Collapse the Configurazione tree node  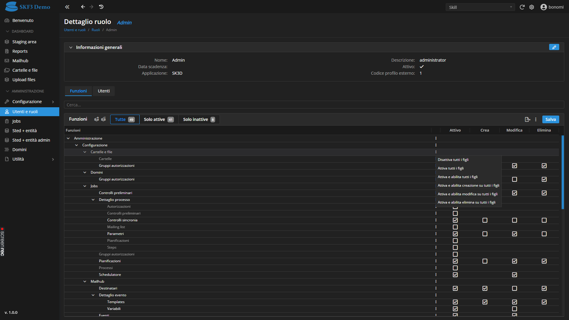(76, 145)
